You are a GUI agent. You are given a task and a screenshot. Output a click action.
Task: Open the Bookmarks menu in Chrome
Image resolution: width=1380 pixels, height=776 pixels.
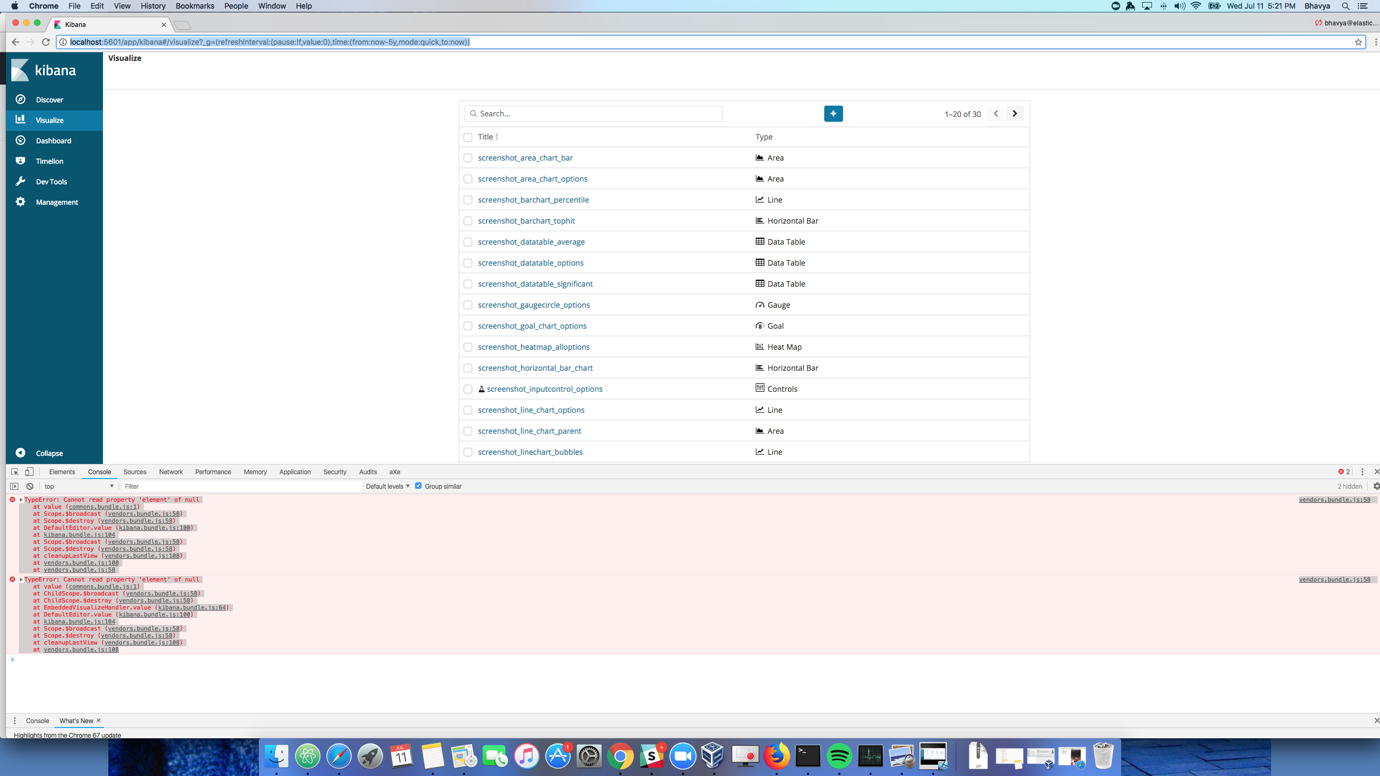(195, 6)
